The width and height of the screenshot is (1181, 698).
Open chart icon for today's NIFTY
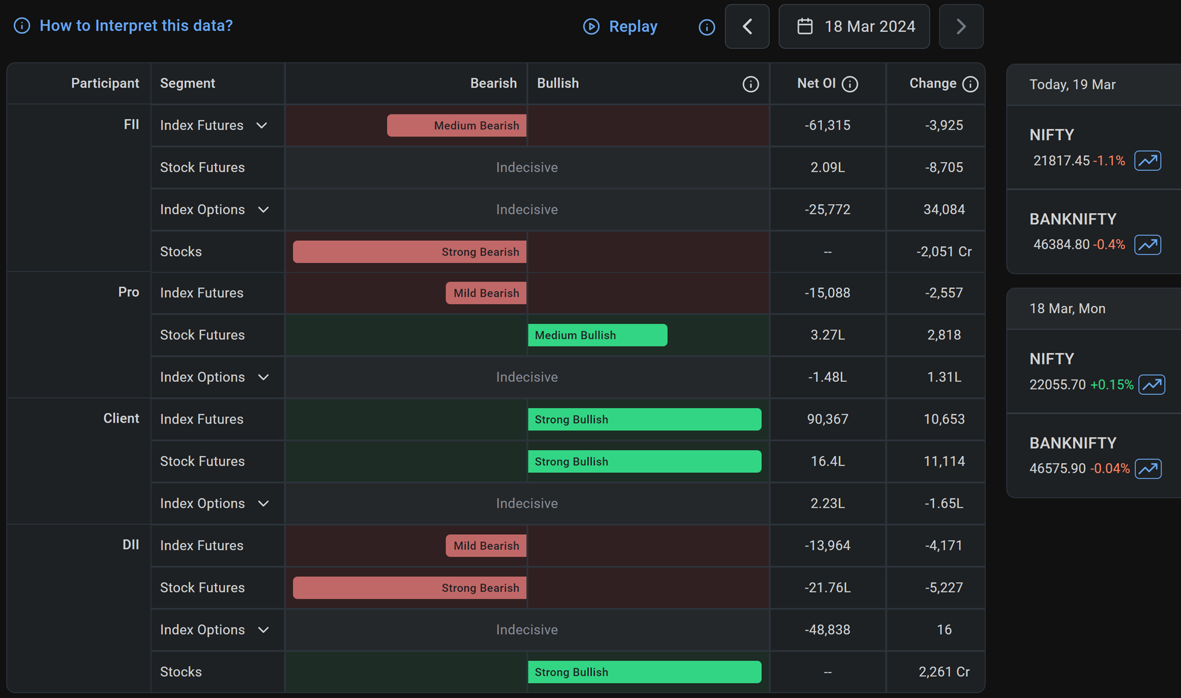click(x=1147, y=161)
